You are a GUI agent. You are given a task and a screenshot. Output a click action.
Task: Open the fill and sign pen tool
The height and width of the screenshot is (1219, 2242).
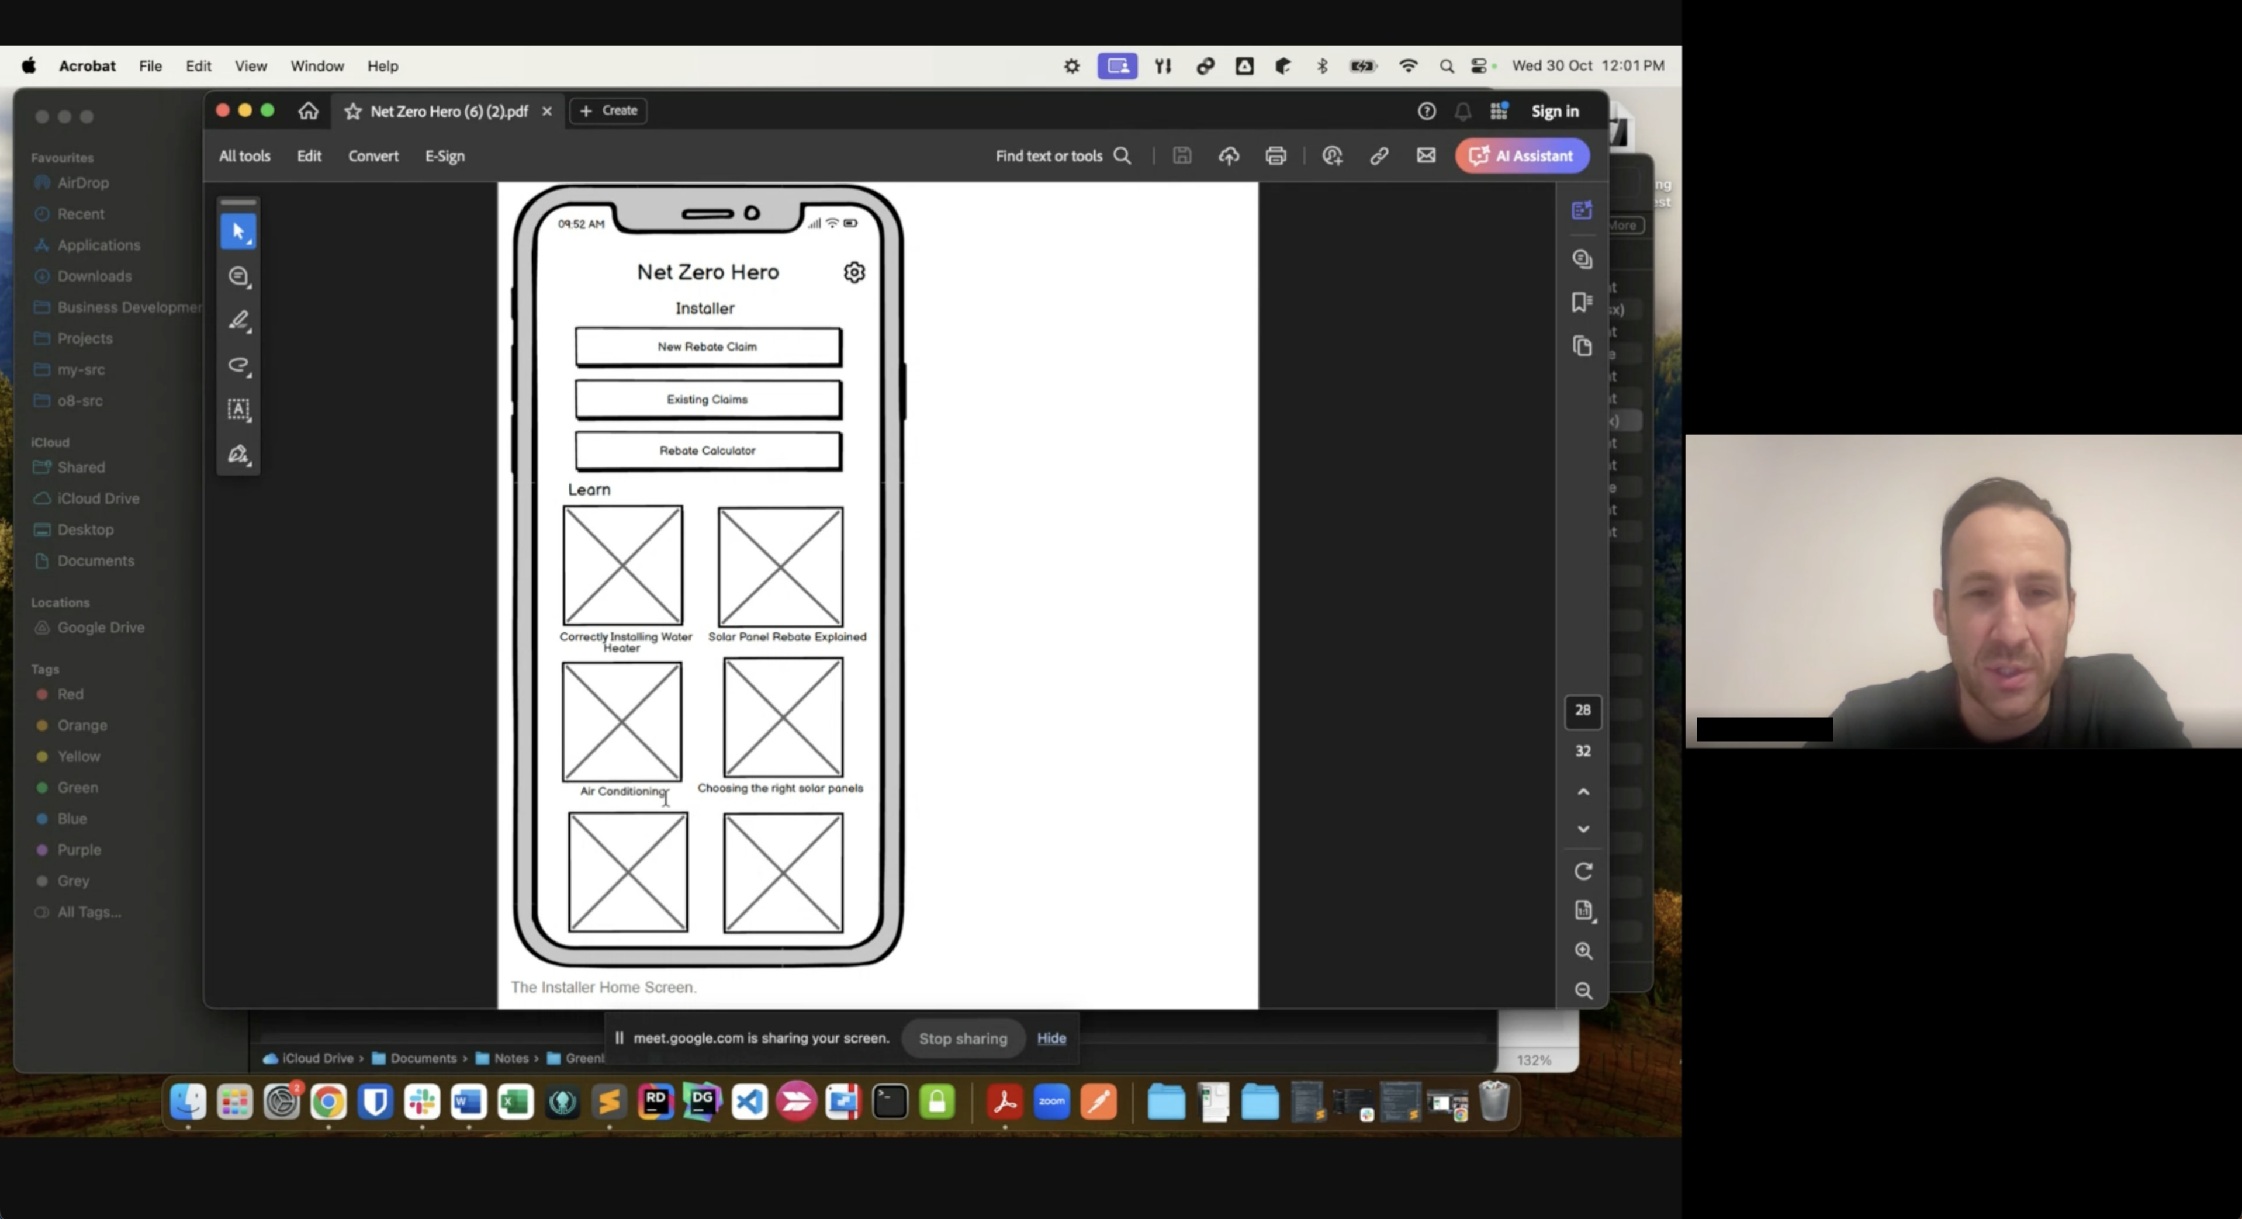pos(238,454)
